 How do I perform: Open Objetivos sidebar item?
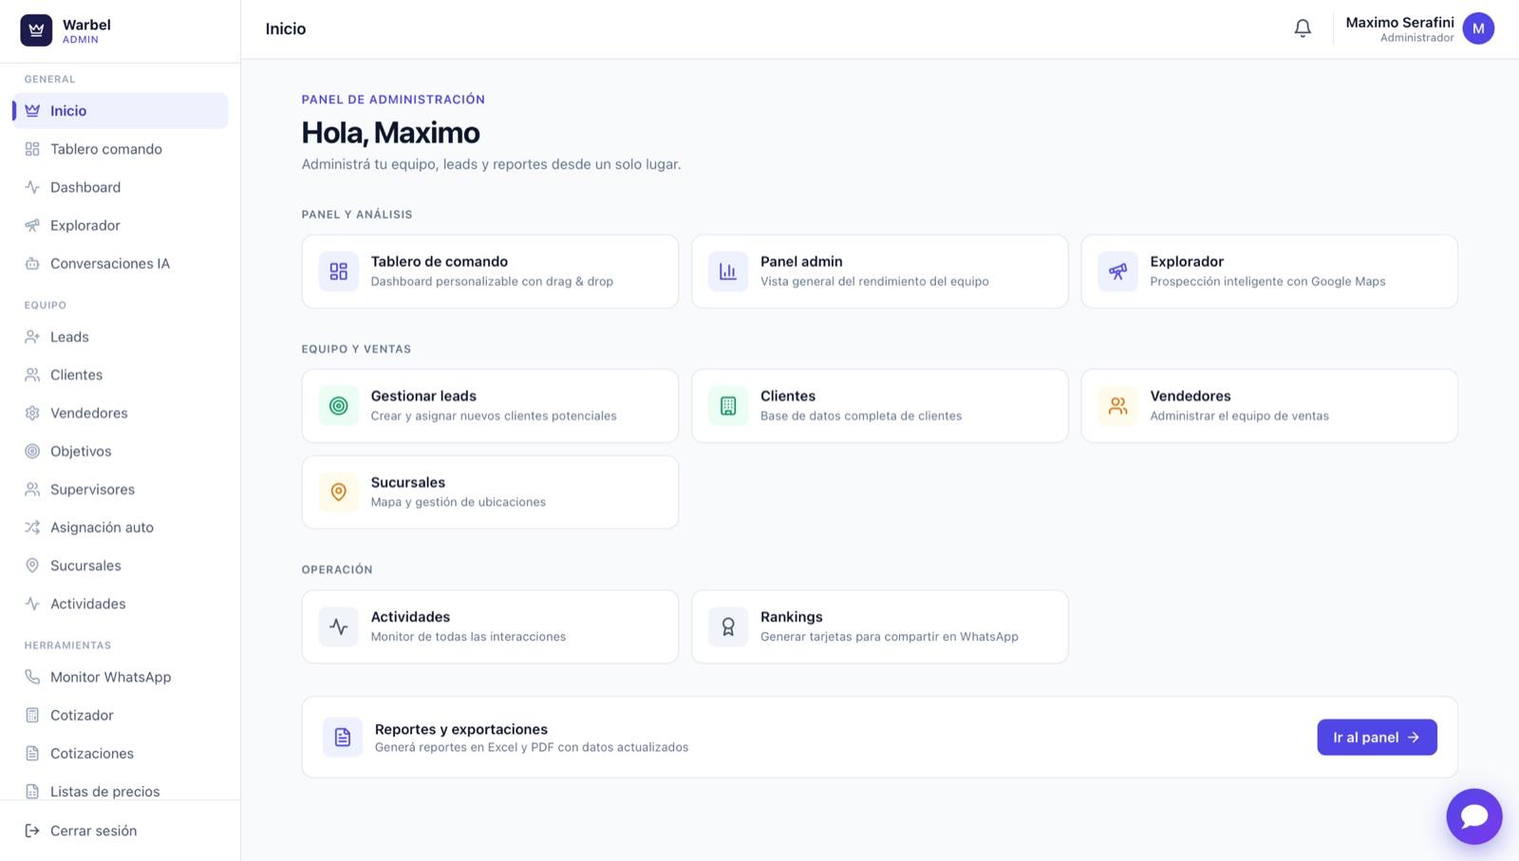tap(121, 451)
